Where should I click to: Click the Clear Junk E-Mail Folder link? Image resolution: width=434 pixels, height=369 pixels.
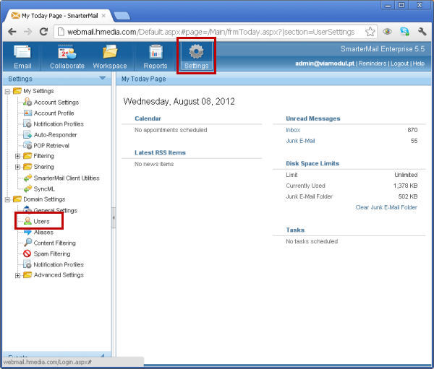coord(386,207)
